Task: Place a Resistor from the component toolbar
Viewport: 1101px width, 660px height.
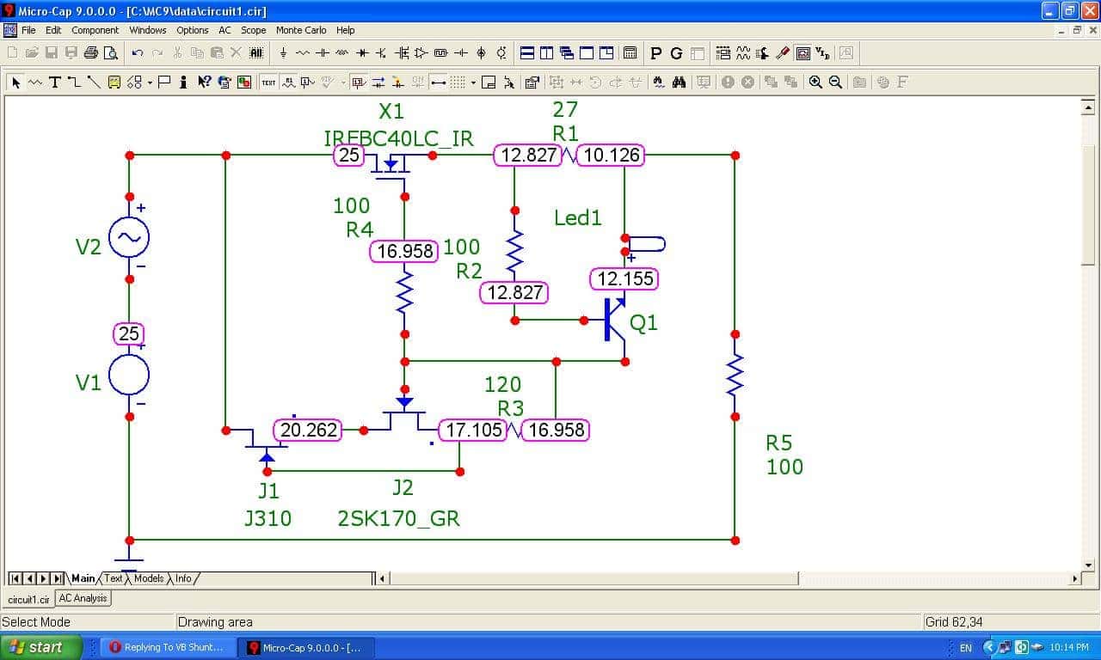Action: tap(303, 53)
